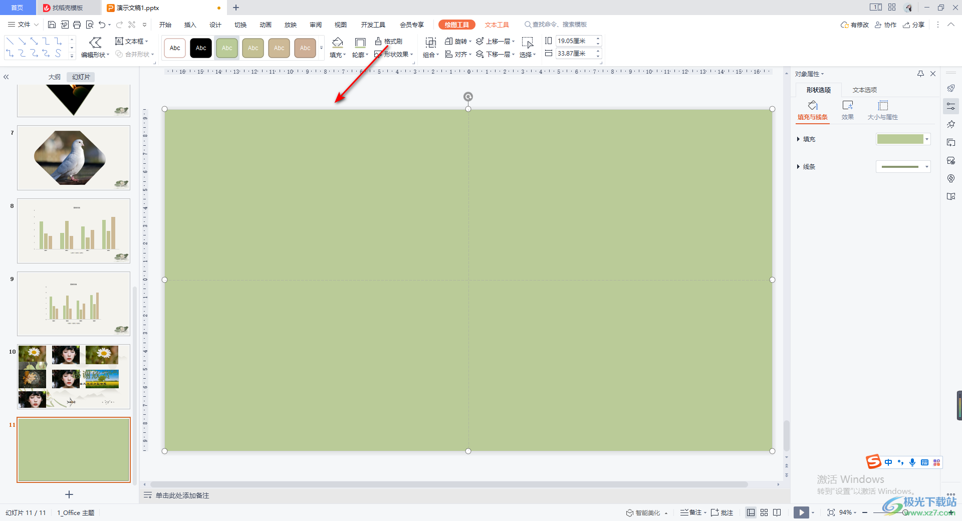Open the Animation (动画) tab
Image resolution: width=962 pixels, height=521 pixels.
point(266,25)
